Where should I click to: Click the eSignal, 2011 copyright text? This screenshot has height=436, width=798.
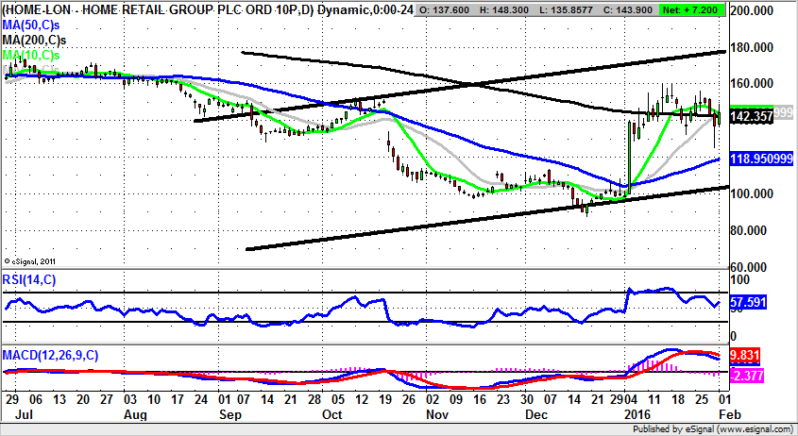(x=31, y=261)
